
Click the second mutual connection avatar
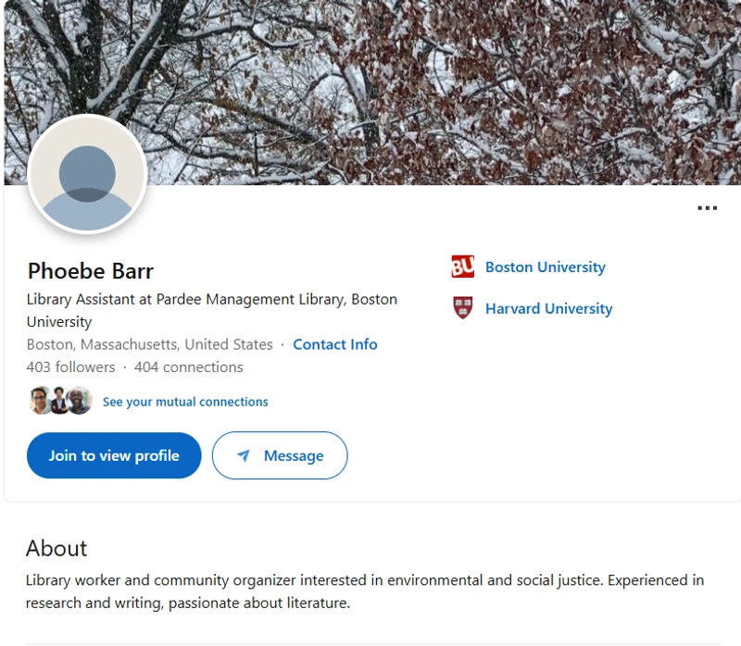59,401
